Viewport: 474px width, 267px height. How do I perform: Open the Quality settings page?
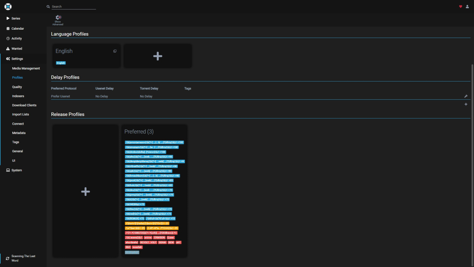17,87
